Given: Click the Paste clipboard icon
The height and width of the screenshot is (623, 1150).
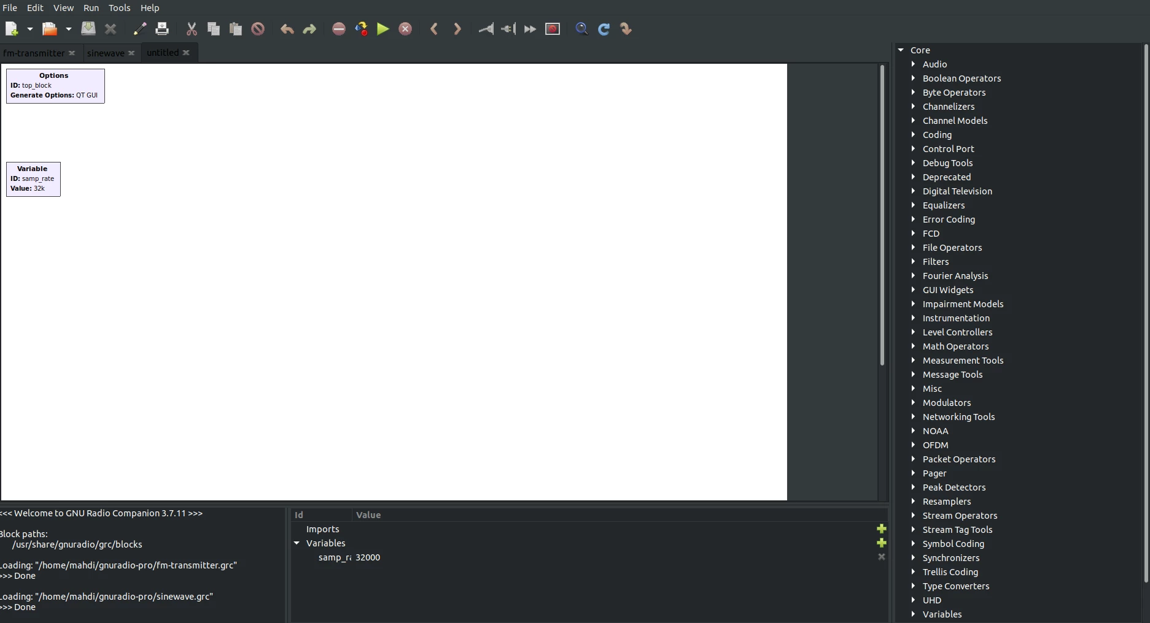Looking at the screenshot, I should pyautogui.click(x=236, y=29).
